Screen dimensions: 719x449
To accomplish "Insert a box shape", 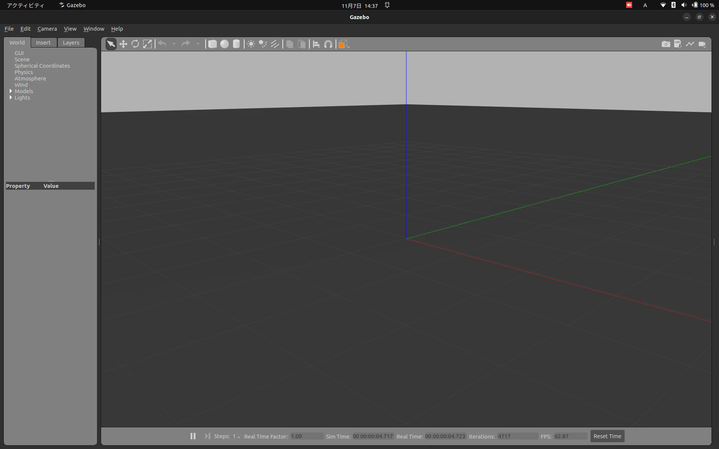I will (x=212, y=44).
